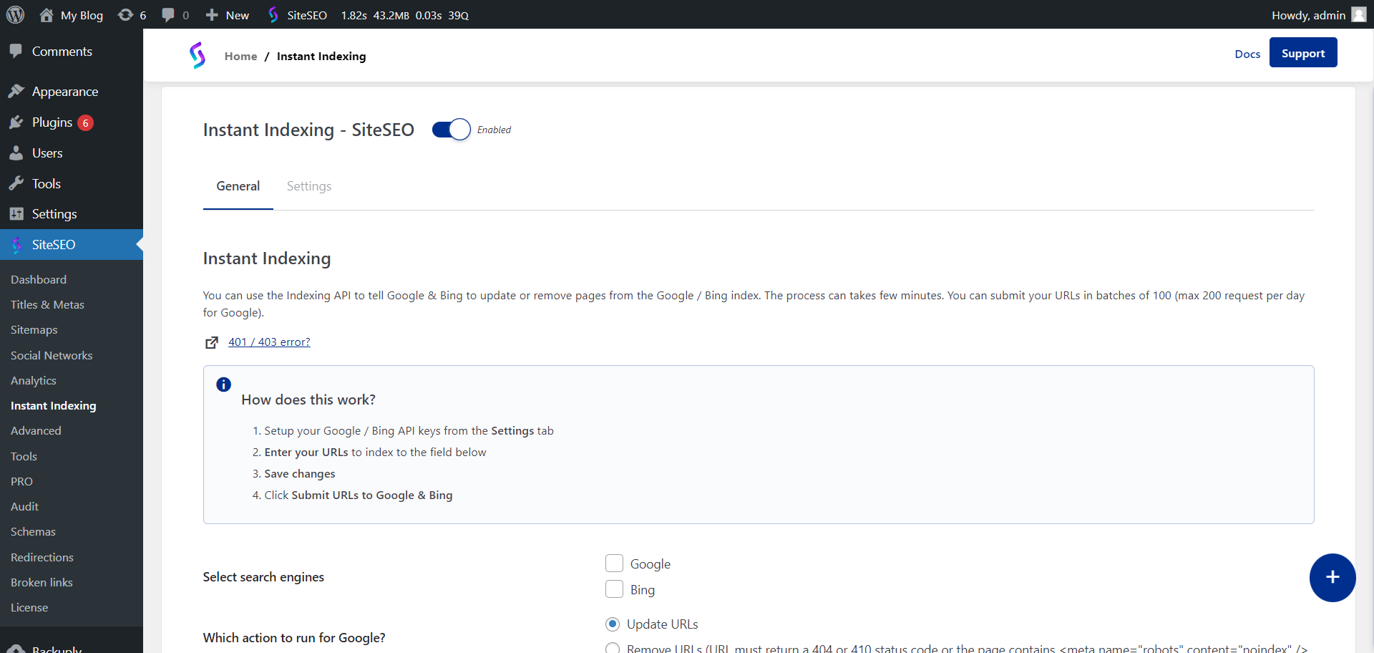1374x653 pixels.
Task: Click the My Blog home icon
Action: coord(47,15)
